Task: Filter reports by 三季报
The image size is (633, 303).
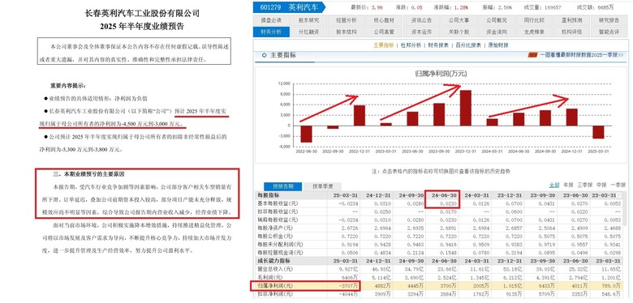Action: [x=584, y=185]
